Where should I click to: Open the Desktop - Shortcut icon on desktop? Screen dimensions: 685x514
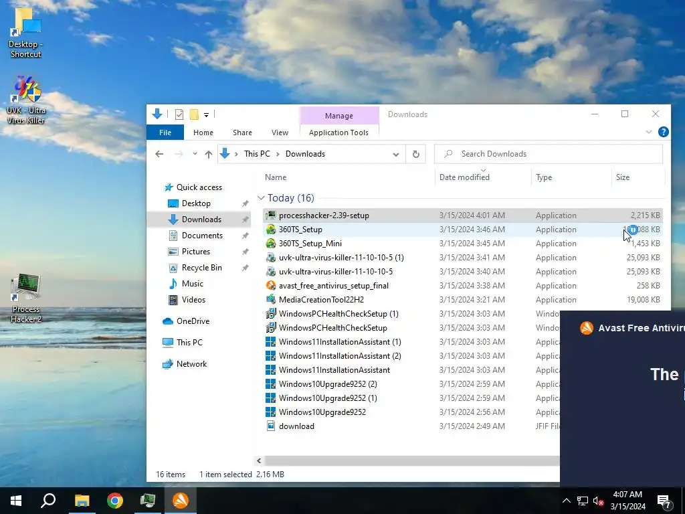[26, 33]
